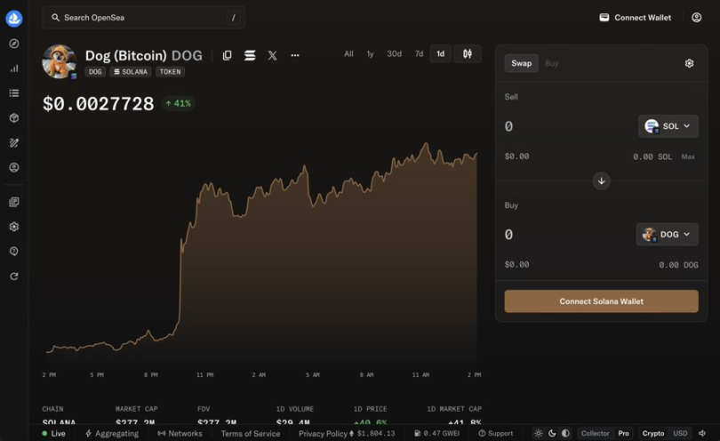Click the 0.00 SOL balance text
Image resolution: width=720 pixels, height=441 pixels.
click(x=652, y=156)
